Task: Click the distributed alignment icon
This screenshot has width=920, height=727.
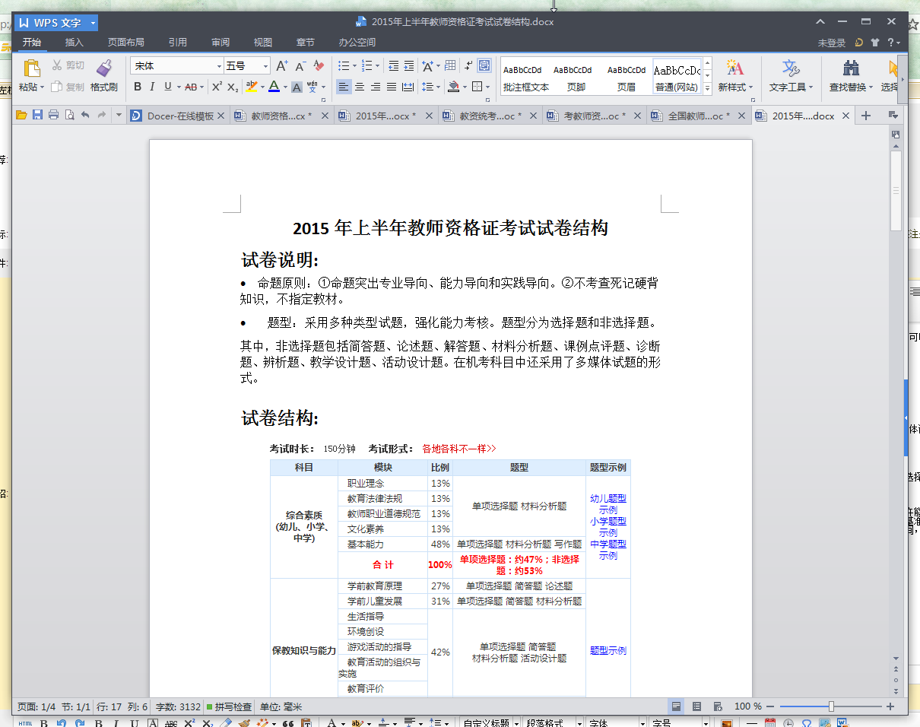Action: tap(408, 87)
